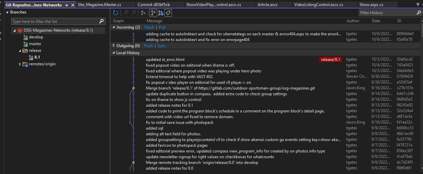Viewport: 423px width, 174px height.
Task: Click commit ID 889b9de0
Action: tap(405, 34)
